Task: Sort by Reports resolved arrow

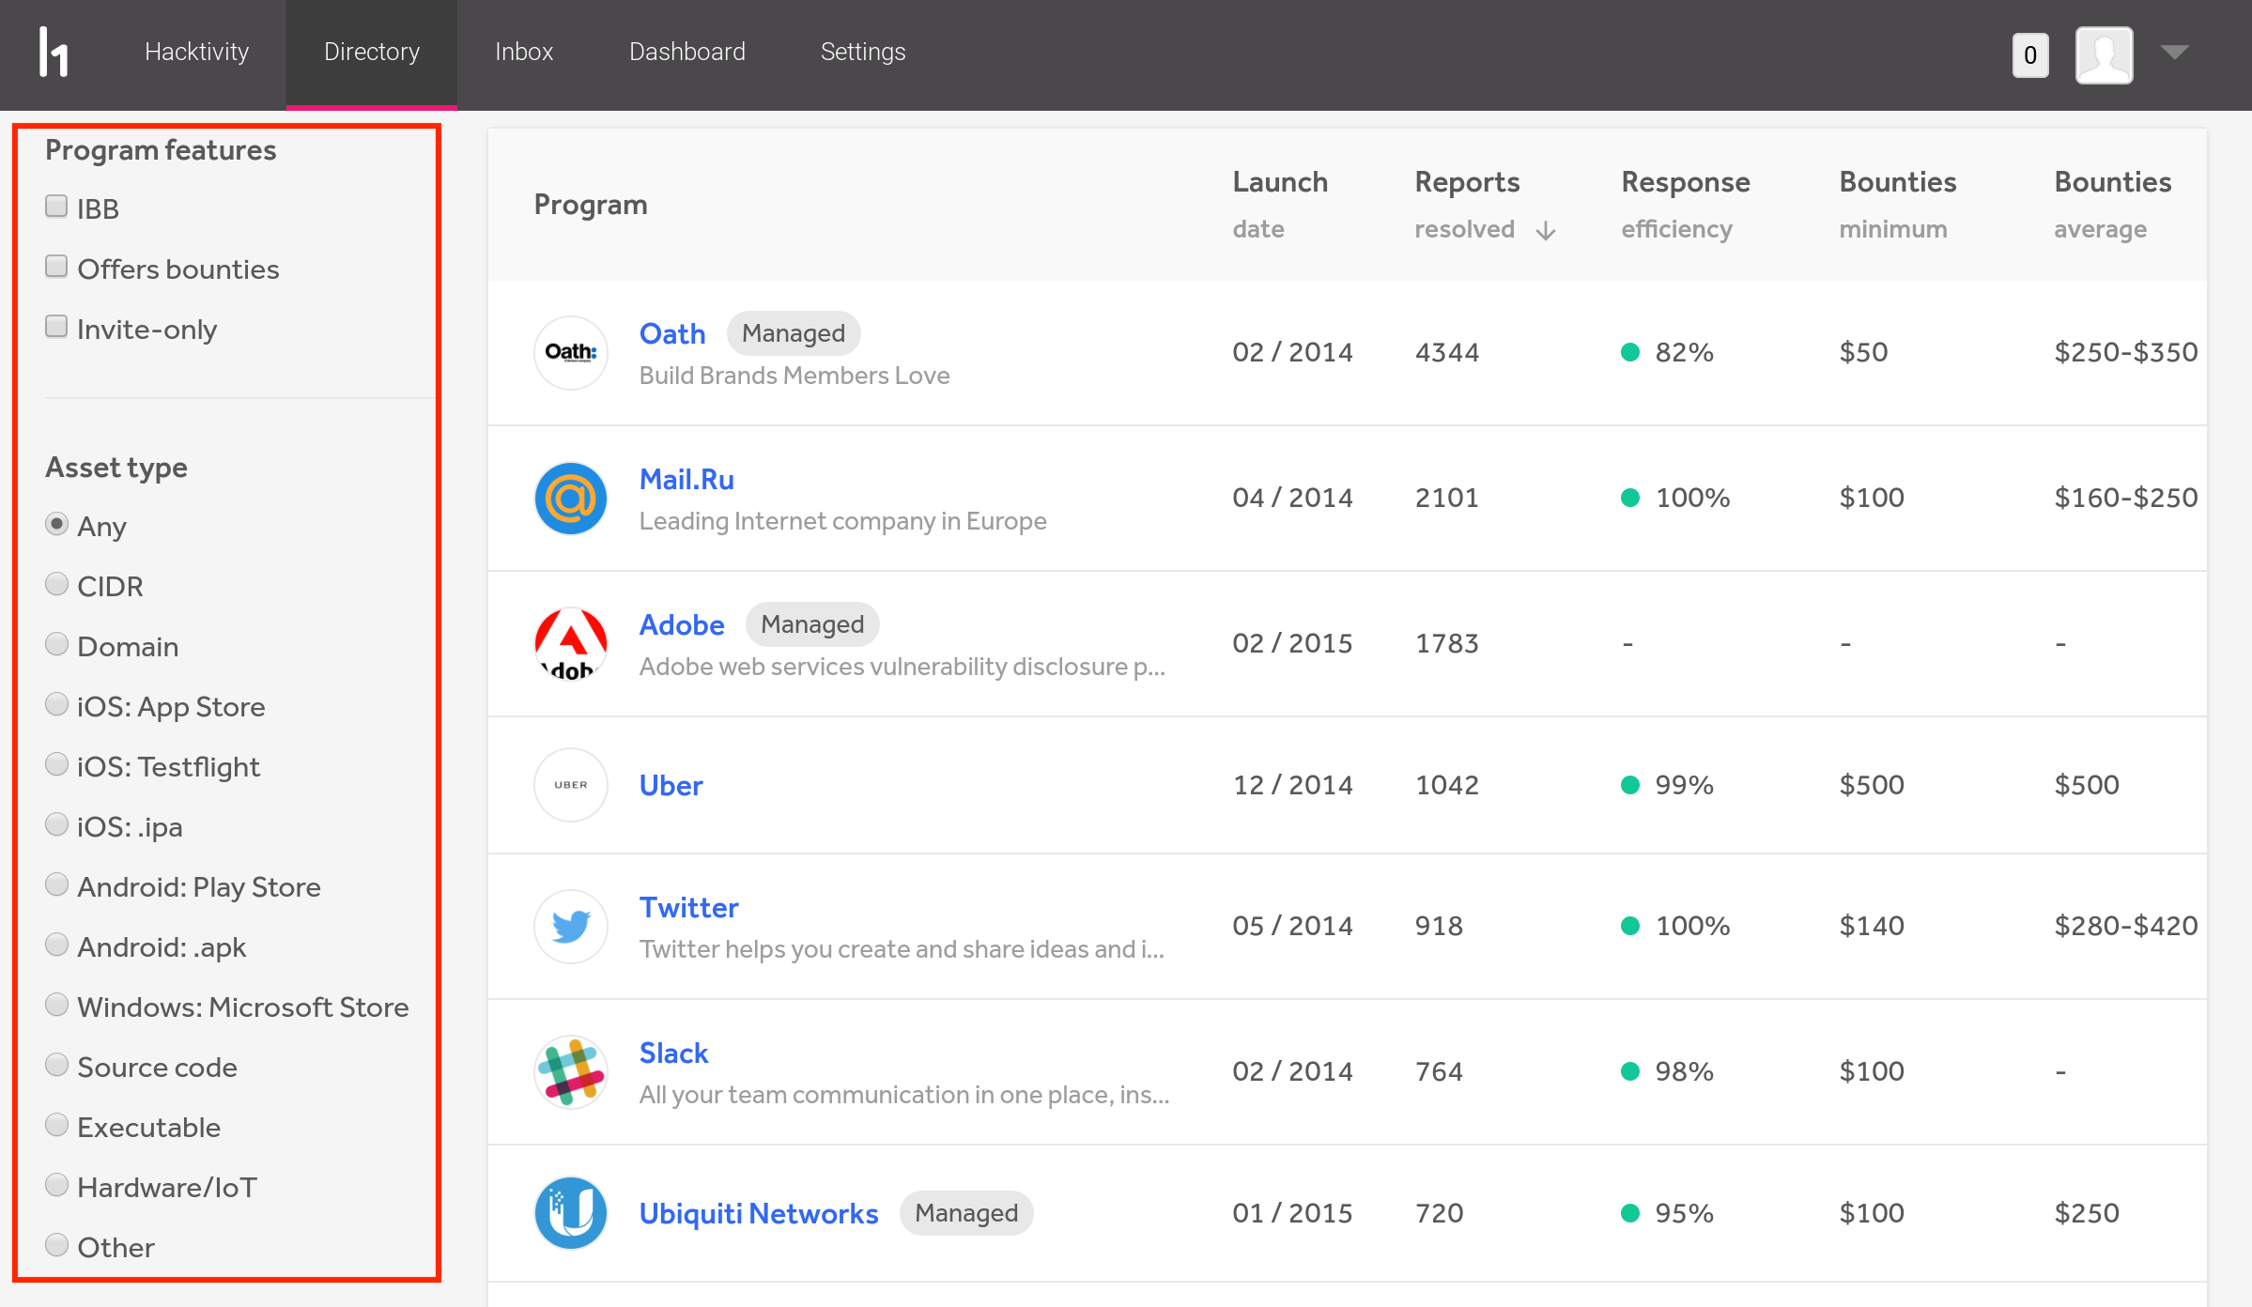Action: click(1546, 231)
